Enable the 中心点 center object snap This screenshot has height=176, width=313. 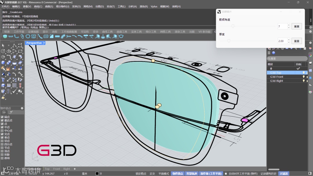point(2,131)
